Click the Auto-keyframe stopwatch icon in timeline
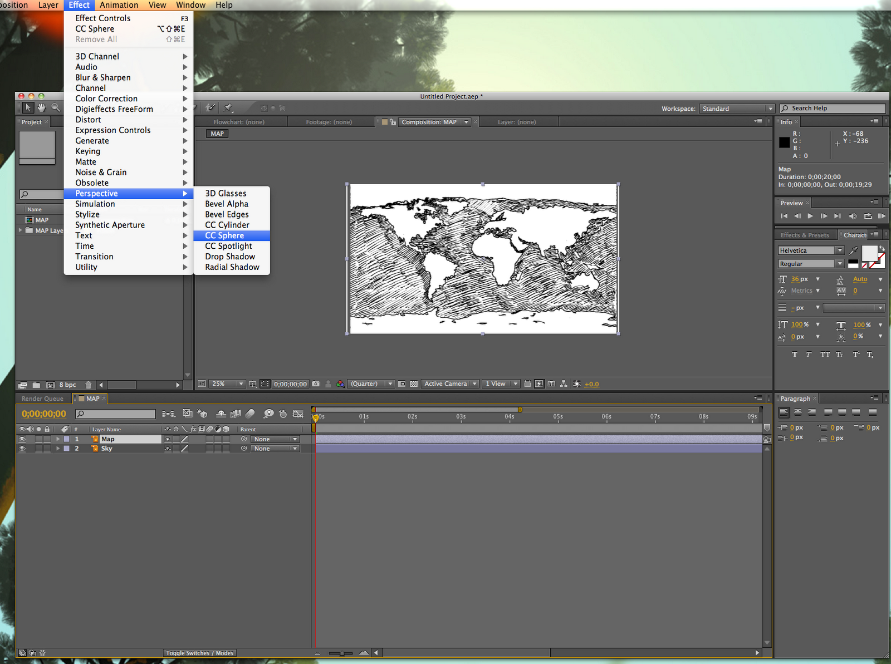891x664 pixels. click(283, 414)
